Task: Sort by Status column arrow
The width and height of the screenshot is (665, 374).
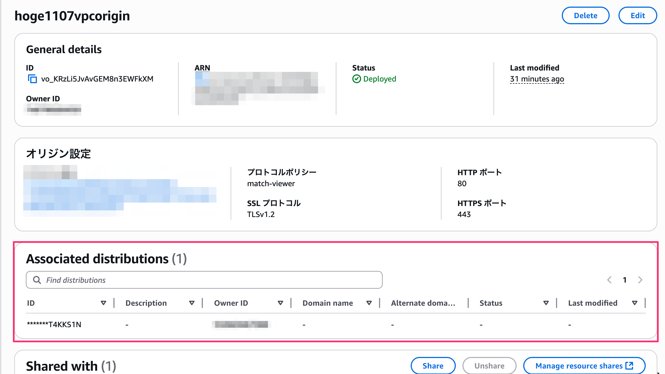Action: (x=546, y=303)
